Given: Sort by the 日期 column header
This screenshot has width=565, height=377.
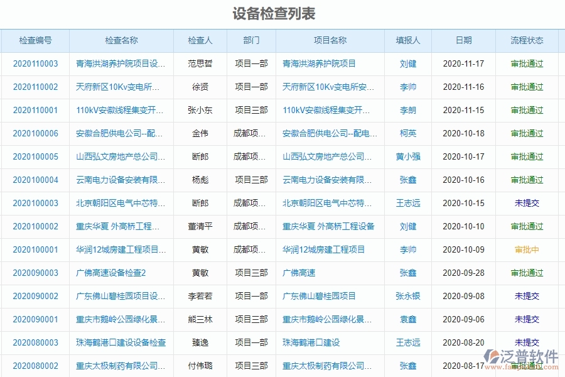Looking at the screenshot, I should [463, 40].
